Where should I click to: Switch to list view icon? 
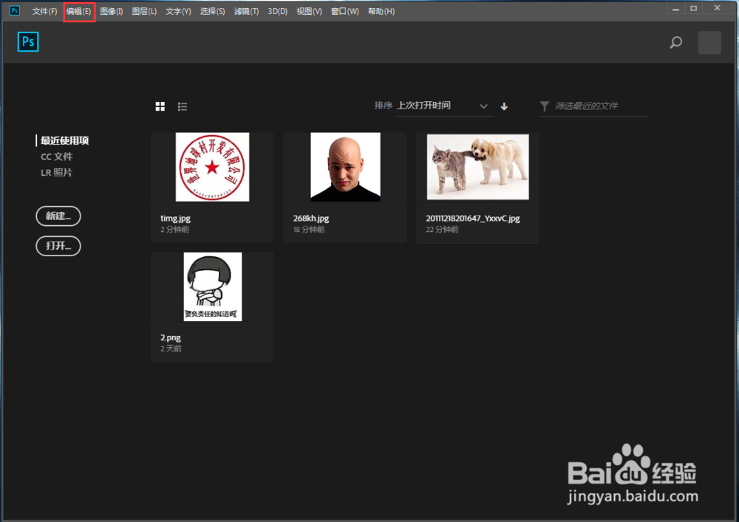(183, 107)
